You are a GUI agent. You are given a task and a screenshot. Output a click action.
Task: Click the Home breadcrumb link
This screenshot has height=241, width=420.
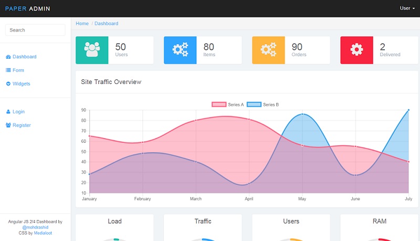tap(82, 24)
